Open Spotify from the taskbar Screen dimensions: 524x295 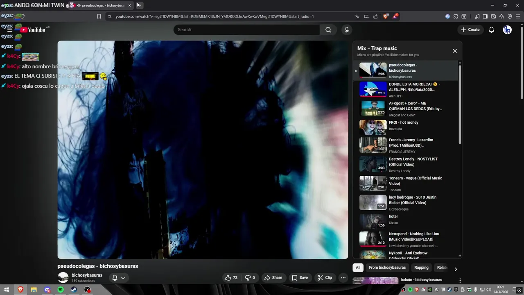61,290
